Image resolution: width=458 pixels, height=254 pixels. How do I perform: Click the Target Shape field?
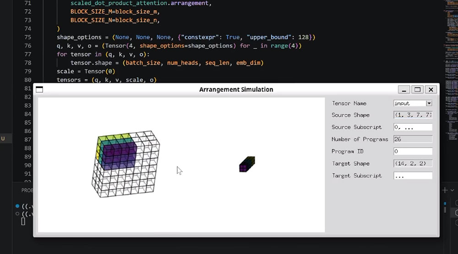click(x=413, y=163)
